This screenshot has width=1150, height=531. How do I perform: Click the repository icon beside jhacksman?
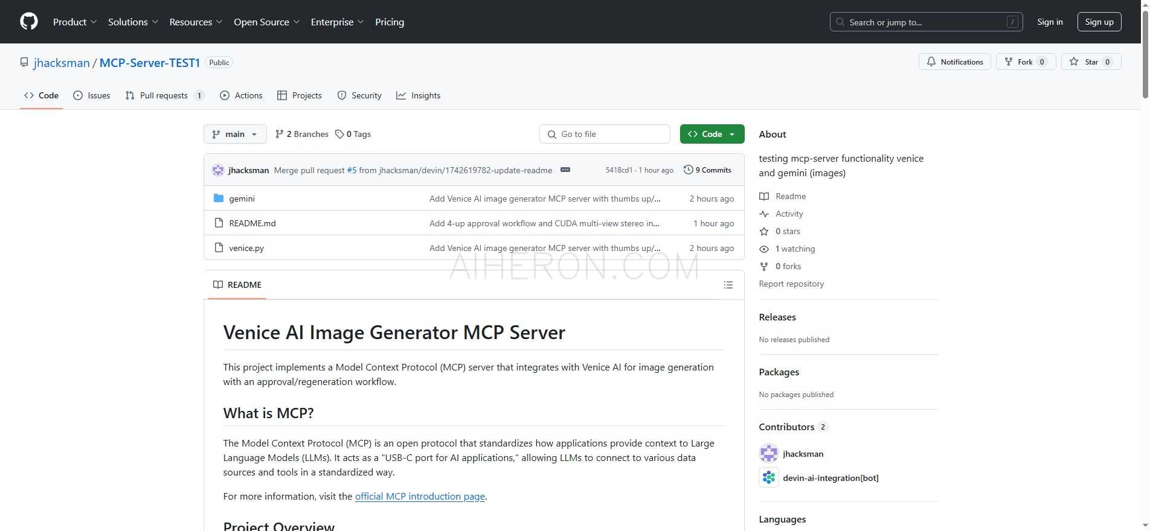(x=24, y=62)
